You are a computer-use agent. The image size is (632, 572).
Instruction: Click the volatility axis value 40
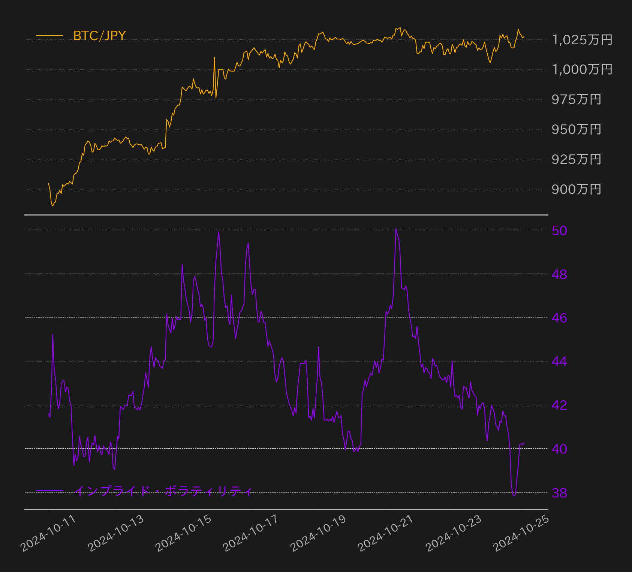(559, 449)
